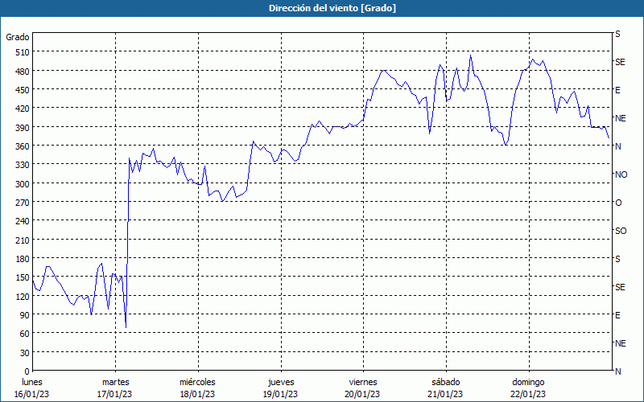Select the '60' y-axis value
Screen dimensions: 644x402
click(x=25, y=334)
